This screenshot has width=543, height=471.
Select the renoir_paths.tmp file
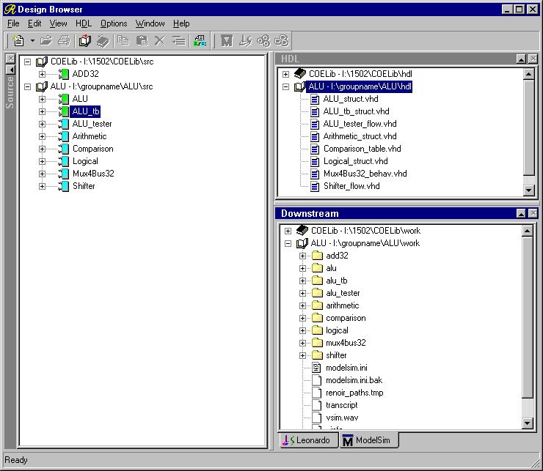[x=354, y=393]
